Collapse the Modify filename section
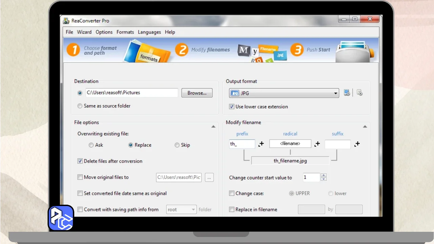 [x=365, y=127]
